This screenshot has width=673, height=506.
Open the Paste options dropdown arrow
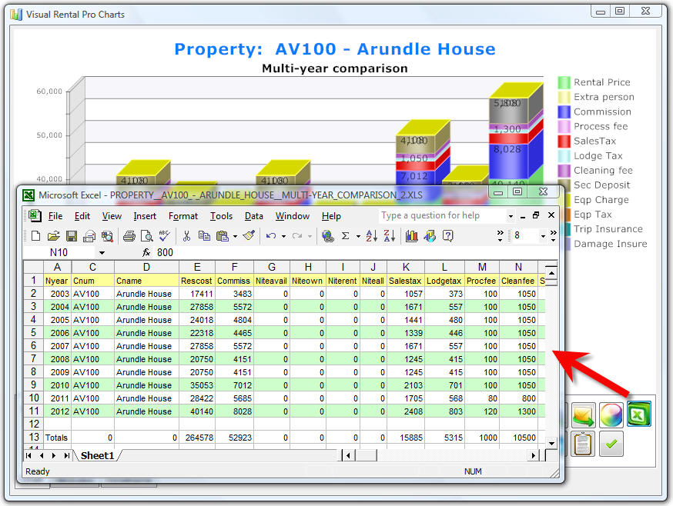235,236
